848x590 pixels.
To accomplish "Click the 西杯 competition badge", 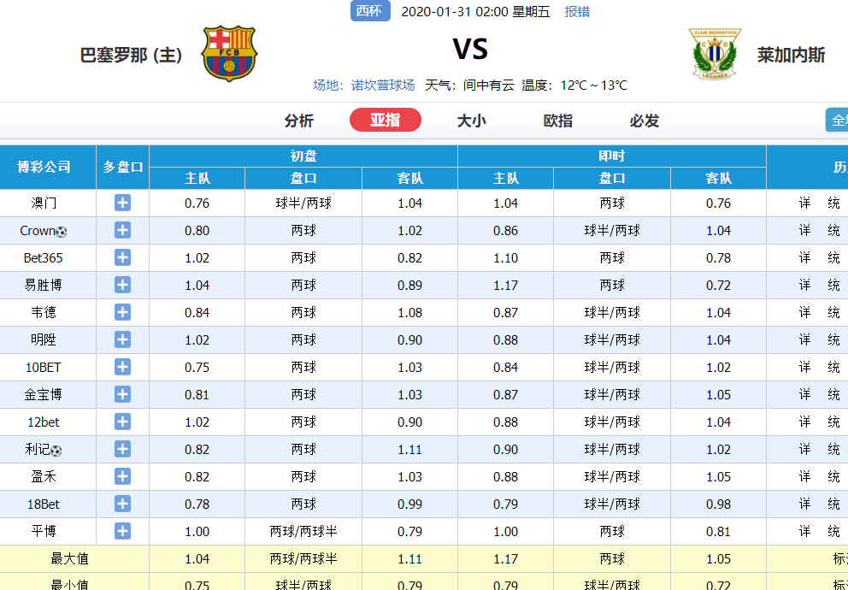I will tap(370, 11).
